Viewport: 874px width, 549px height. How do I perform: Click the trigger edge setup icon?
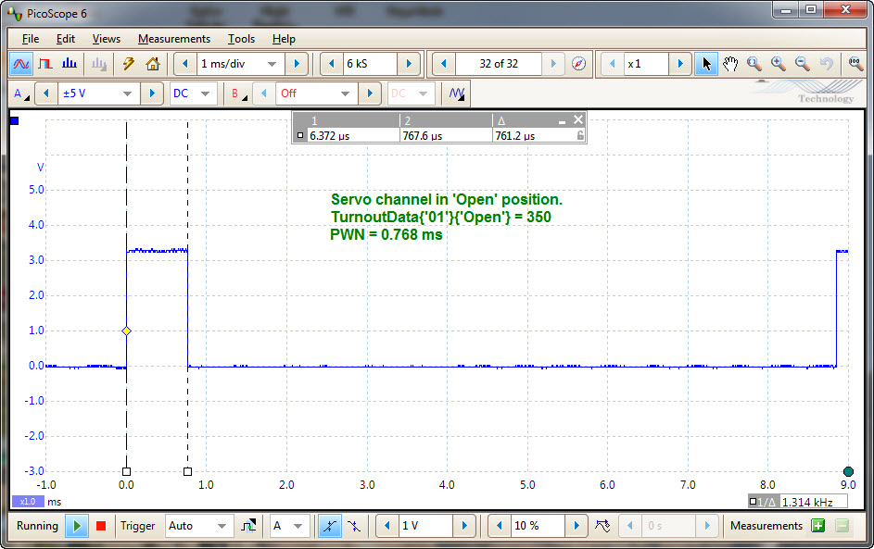(x=248, y=526)
